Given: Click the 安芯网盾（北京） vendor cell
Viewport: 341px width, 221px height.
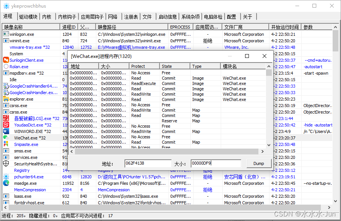Looking at the screenshot, I should coord(245,177).
